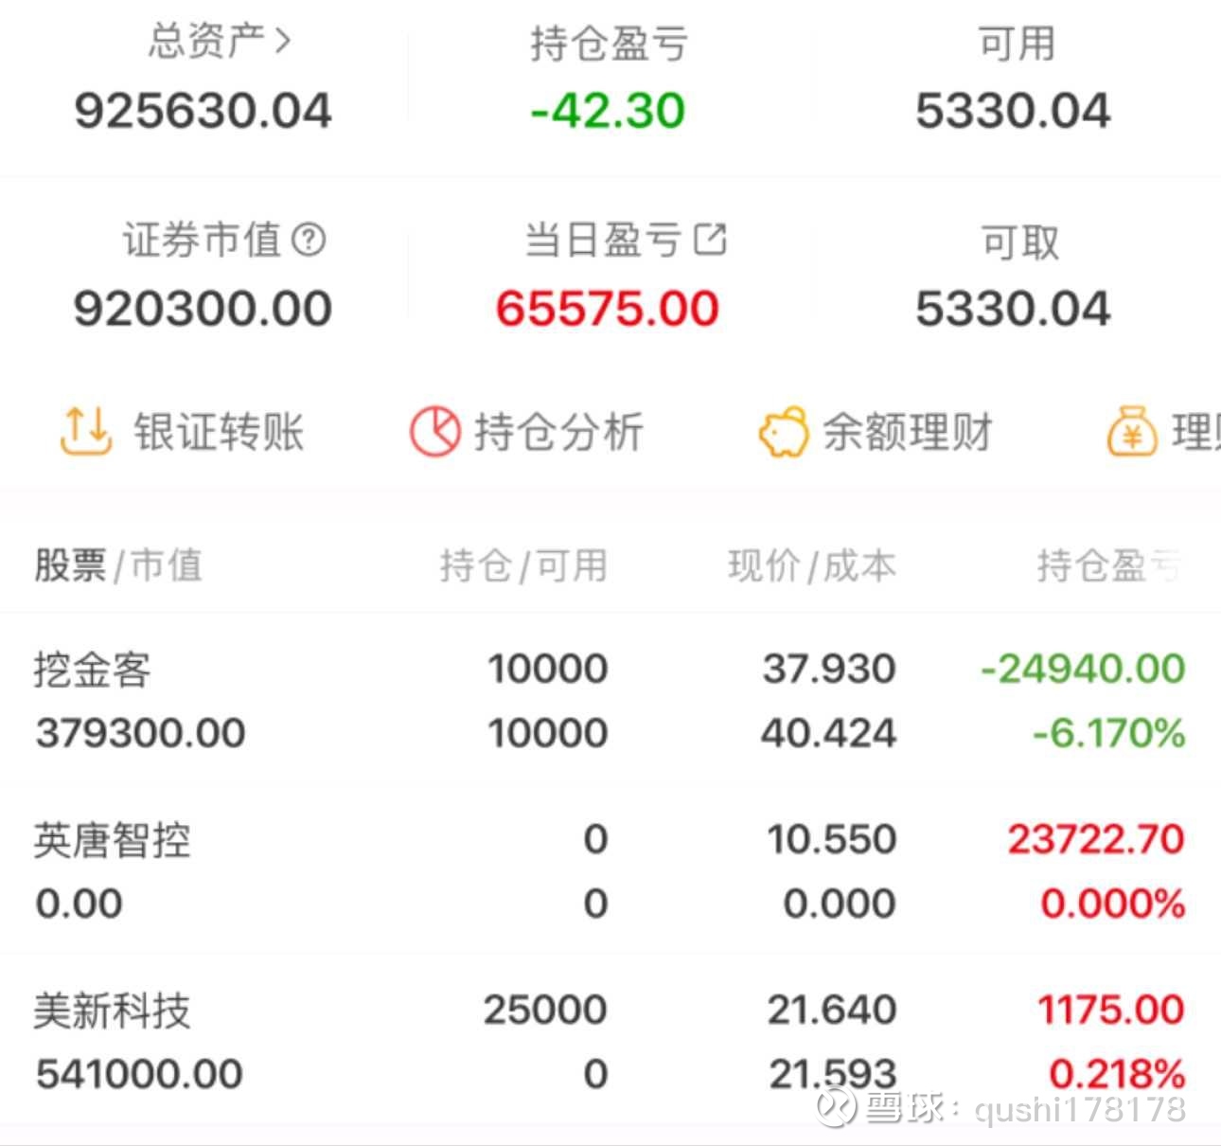Tap the 可取 label
The image size is (1221, 1146).
pos(1020,242)
